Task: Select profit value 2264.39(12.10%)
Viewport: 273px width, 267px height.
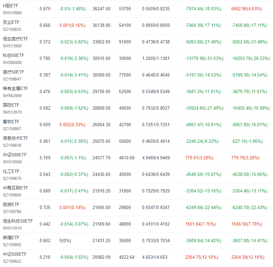Action: pos(248,257)
